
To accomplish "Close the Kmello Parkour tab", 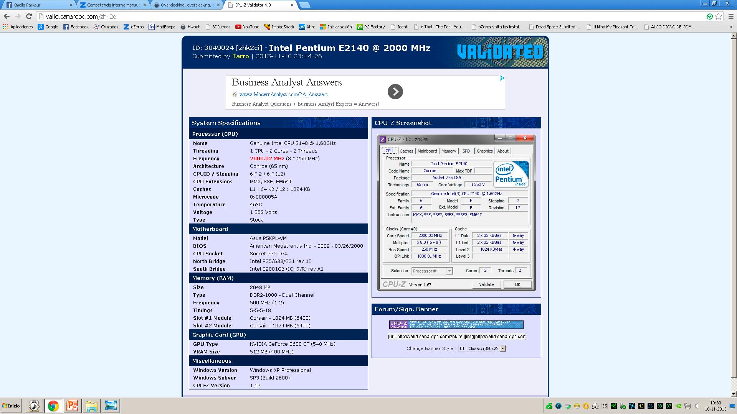I will tap(71, 5).
